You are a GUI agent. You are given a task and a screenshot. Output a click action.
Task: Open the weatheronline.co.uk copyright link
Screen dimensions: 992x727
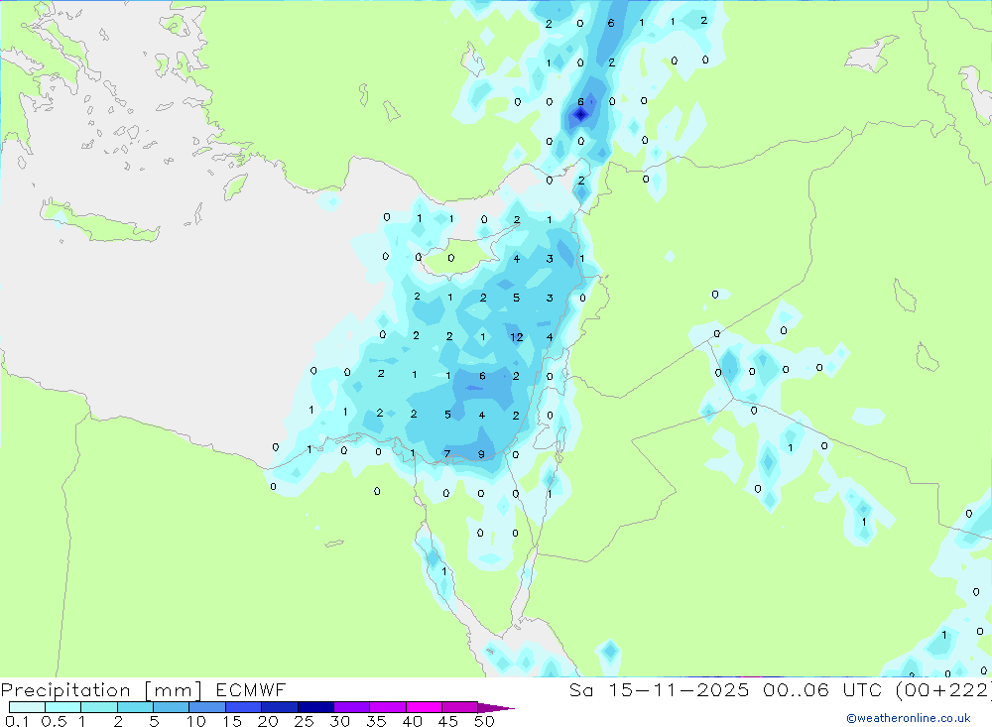909,718
